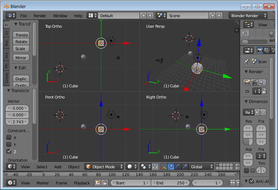
Task: Open the 3D view Add menu
Action: point(57,167)
